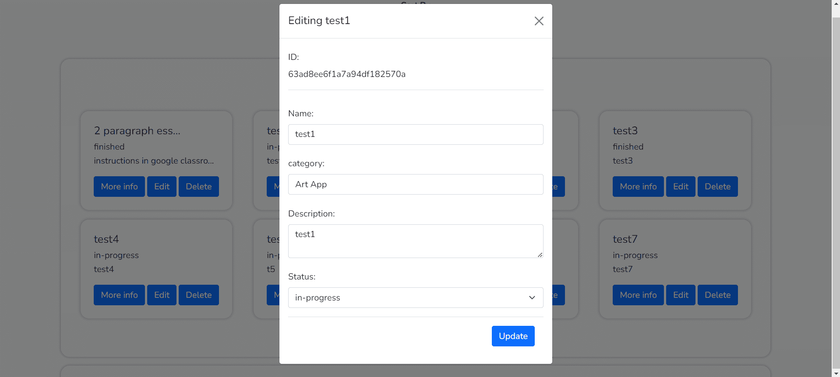The image size is (840, 377).
Task: Edit the test4 task
Action: (162, 295)
